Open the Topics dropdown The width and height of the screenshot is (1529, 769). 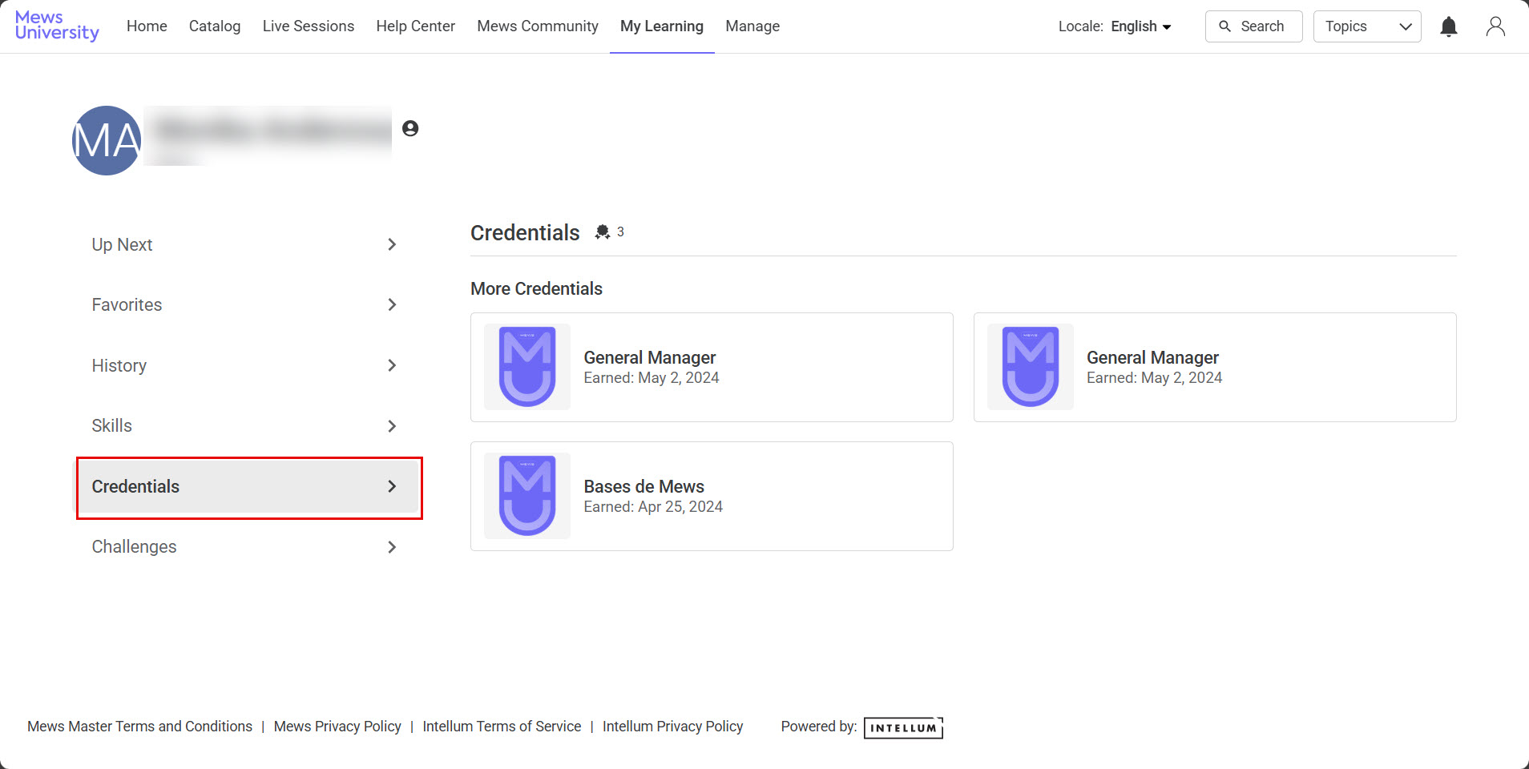pyautogui.click(x=1367, y=26)
